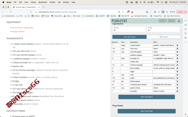Bookmark this page icon
Screen dimensions: 188x117
pyautogui.click(x=31, y=12)
